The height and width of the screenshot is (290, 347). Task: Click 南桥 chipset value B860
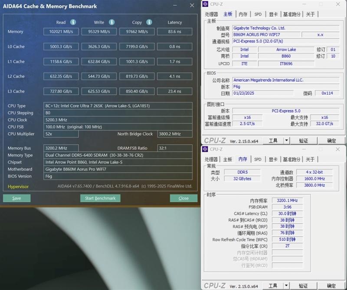[286, 56]
